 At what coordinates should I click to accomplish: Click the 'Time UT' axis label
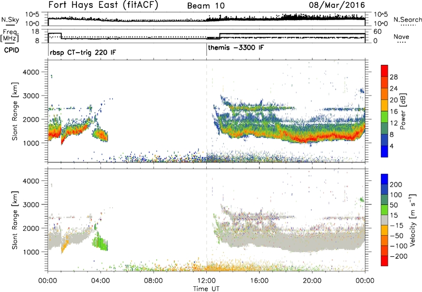[206, 289]
